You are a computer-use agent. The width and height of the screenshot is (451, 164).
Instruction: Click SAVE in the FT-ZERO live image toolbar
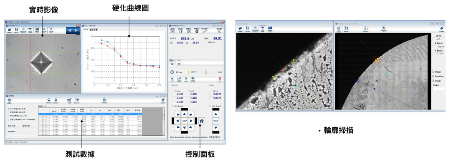(x=16, y=30)
